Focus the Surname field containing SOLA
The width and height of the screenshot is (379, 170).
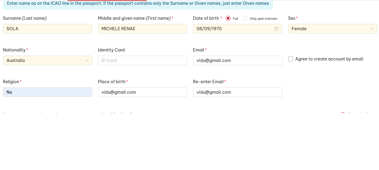pyautogui.click(x=47, y=29)
